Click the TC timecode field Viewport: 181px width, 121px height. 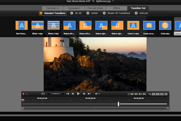tap(160, 94)
